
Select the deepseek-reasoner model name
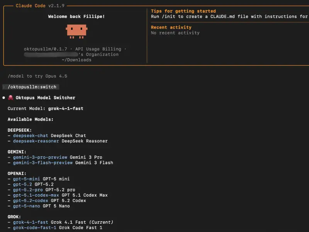(x=36, y=141)
